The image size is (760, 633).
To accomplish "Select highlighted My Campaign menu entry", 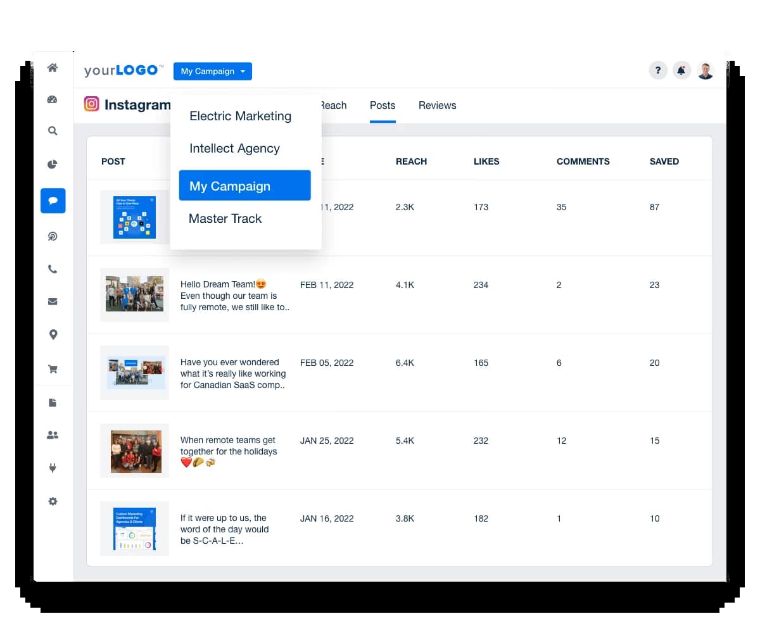I will 245,185.
